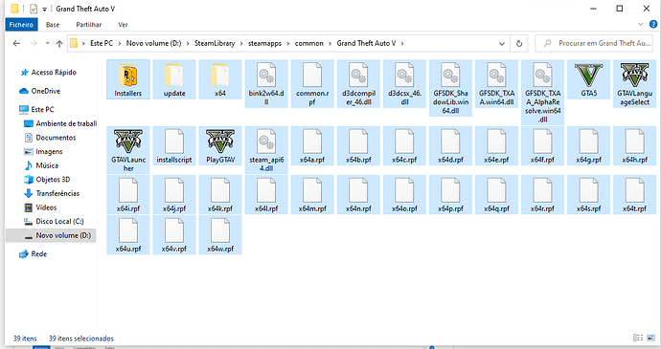661x349 pixels.
Task: Click the search box for Grand Theft Auto V
Action: coord(595,43)
